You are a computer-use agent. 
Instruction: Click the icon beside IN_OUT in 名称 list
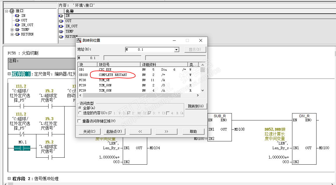(x=61, y=26)
